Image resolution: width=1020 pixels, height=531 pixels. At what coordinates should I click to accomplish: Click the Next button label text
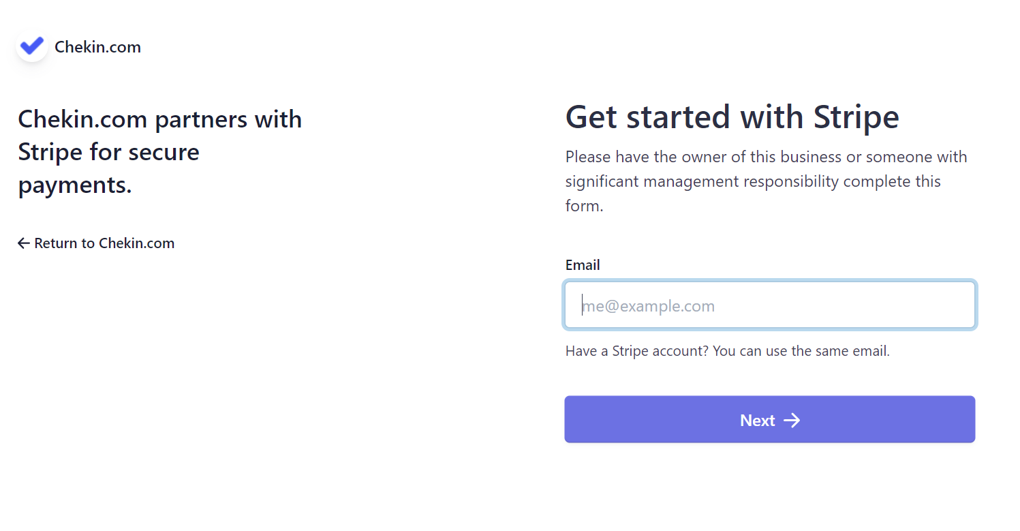pyautogui.click(x=758, y=420)
